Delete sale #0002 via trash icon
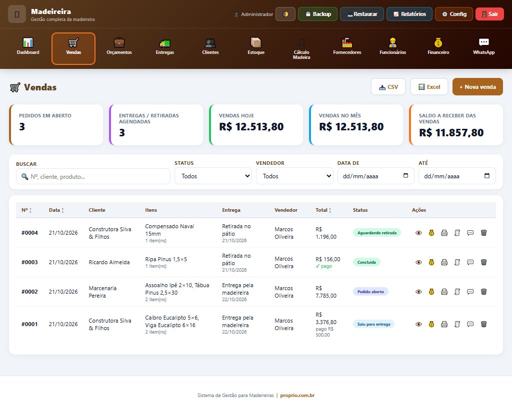Screen dimensions: 512x406 click(x=483, y=292)
